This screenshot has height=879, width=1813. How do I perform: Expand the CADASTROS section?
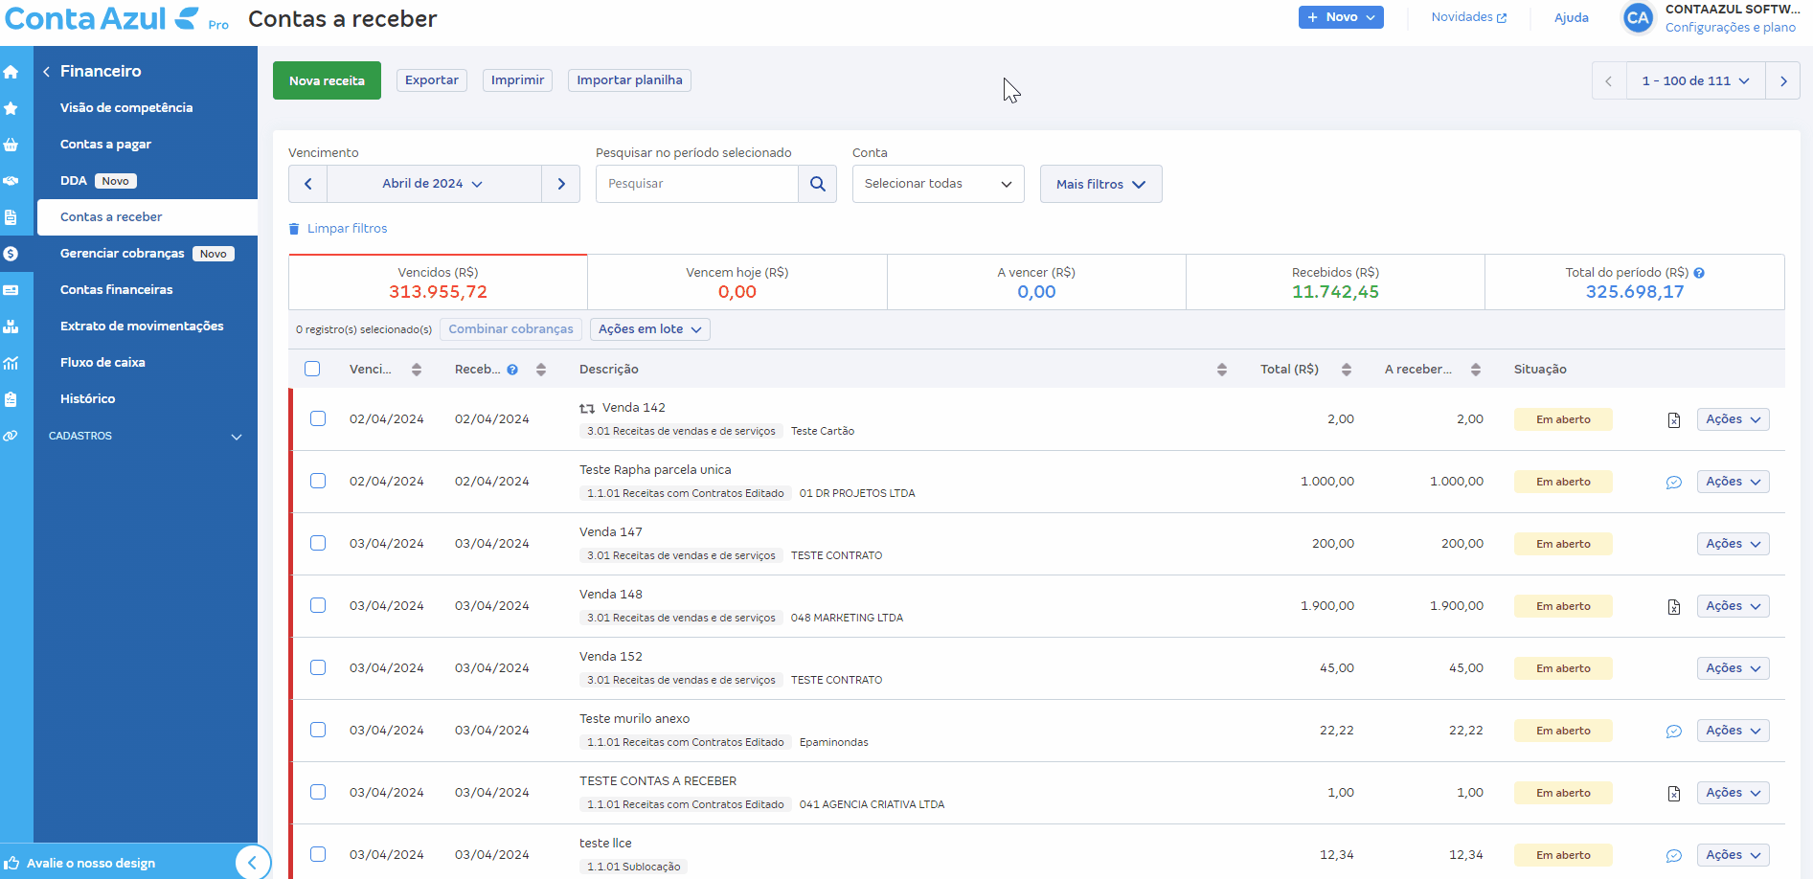coord(146,437)
